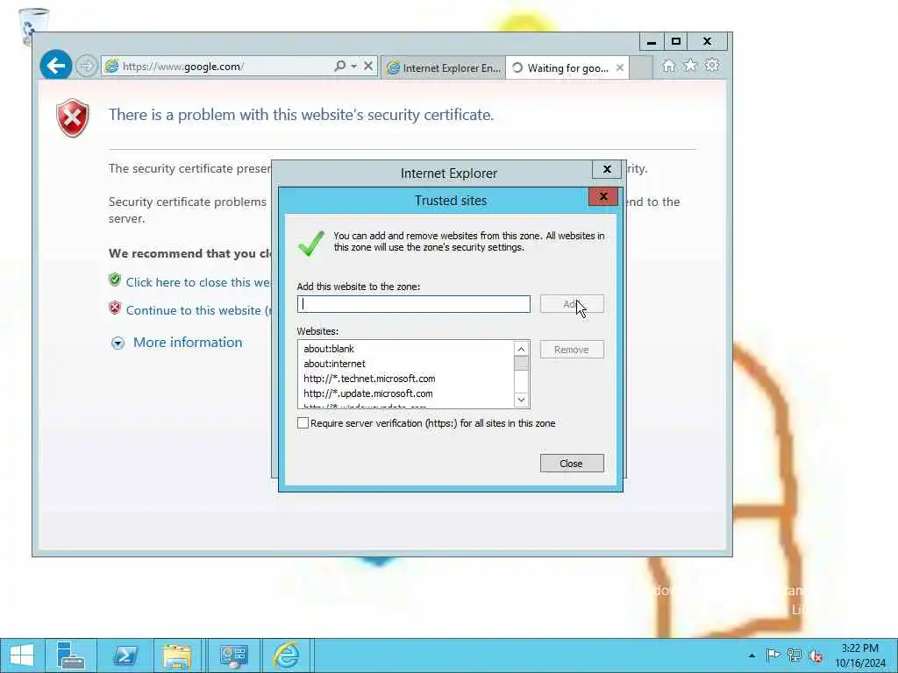Close the Internet Explorer dialog X

[607, 169]
